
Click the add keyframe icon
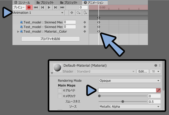click(x=79, y=13)
